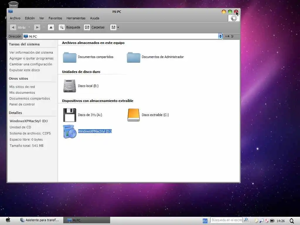
Task: Click Ver información del sistema link
Action: coord(31,52)
